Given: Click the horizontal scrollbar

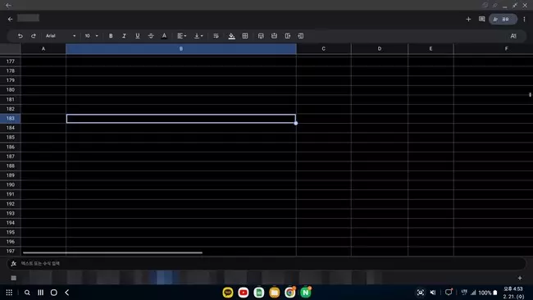Looking at the screenshot, I should [112, 252].
